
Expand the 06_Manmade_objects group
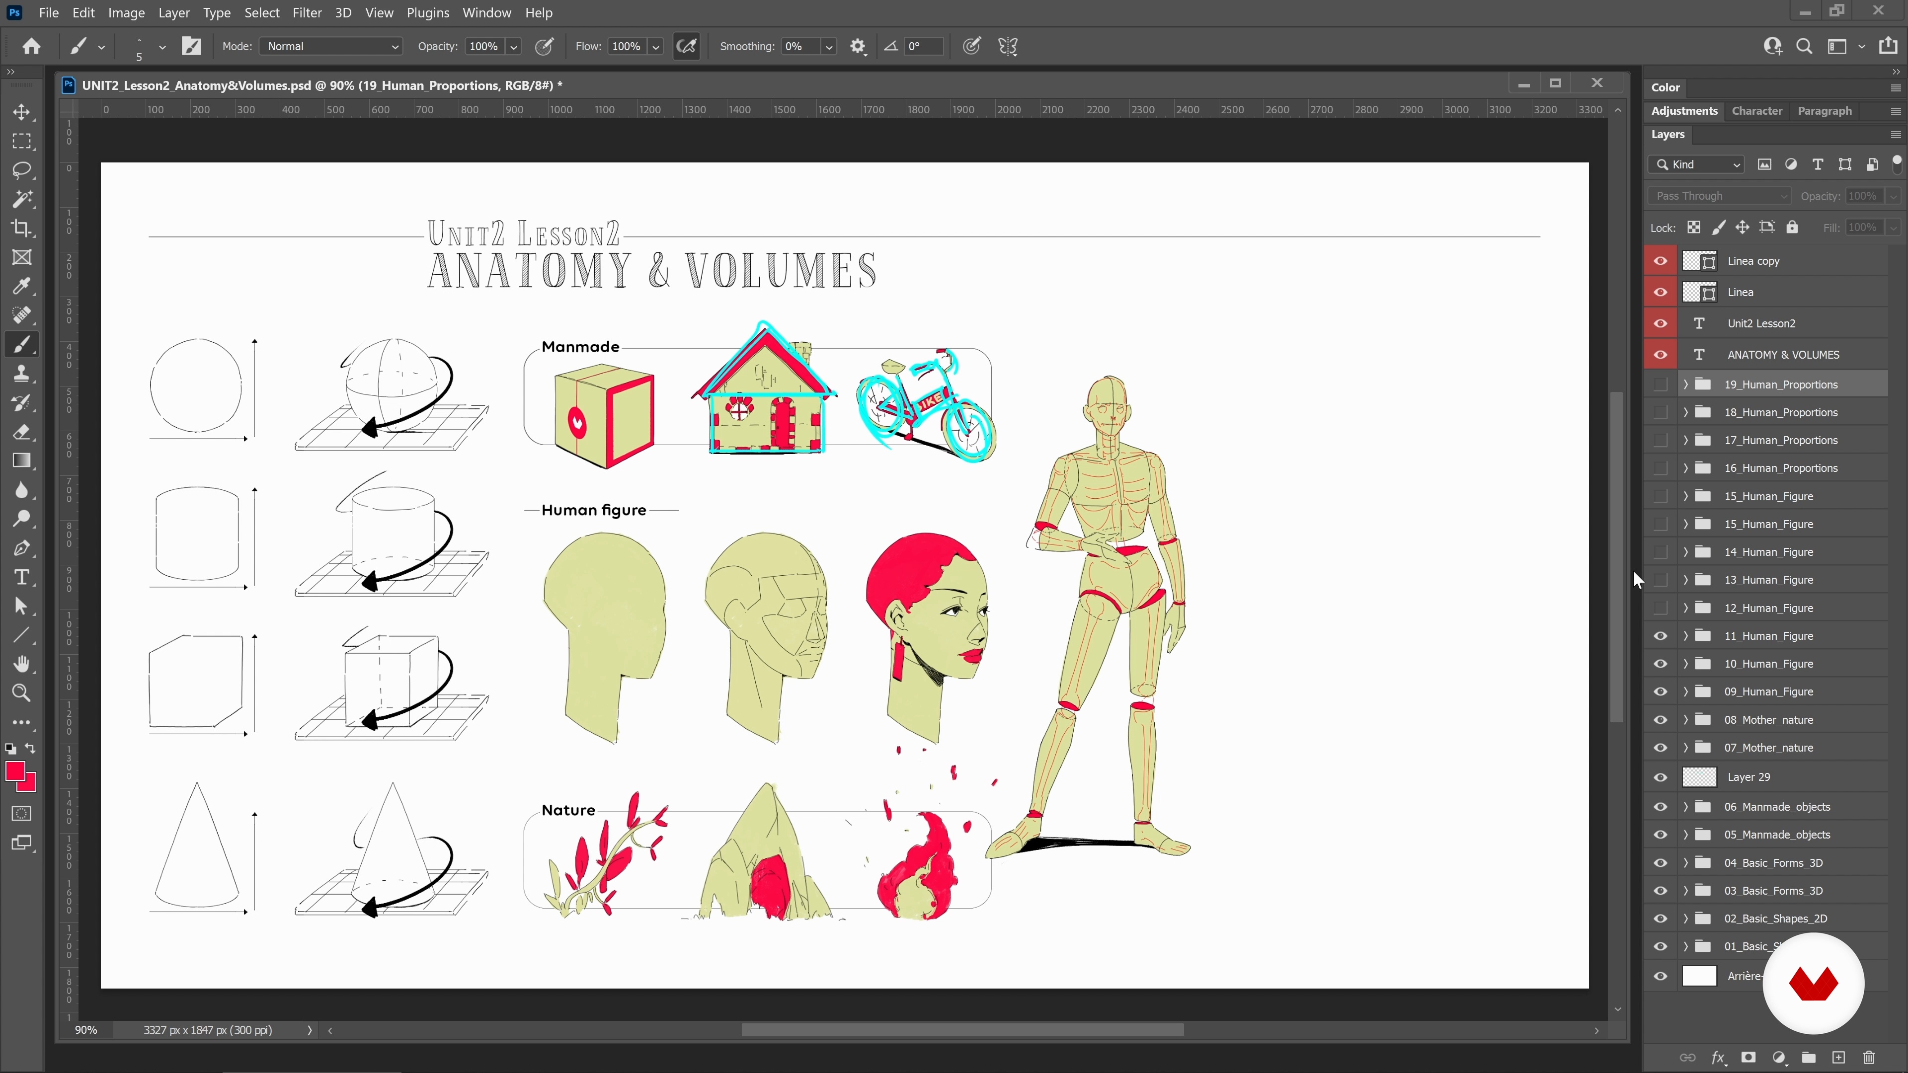(1686, 807)
